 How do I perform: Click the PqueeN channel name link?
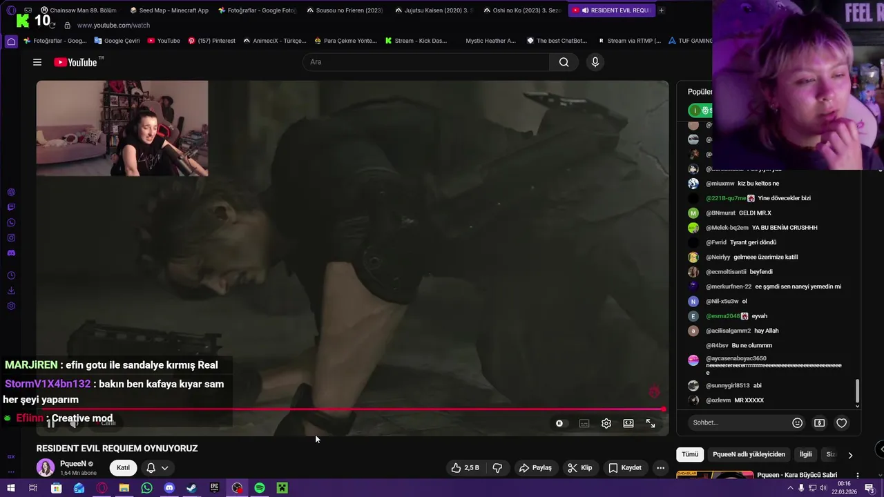tap(73, 464)
